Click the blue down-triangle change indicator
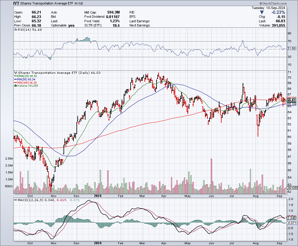The image size is (298, 246). point(262,12)
